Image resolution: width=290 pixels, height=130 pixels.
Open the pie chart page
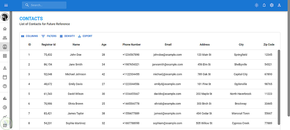[5, 107]
